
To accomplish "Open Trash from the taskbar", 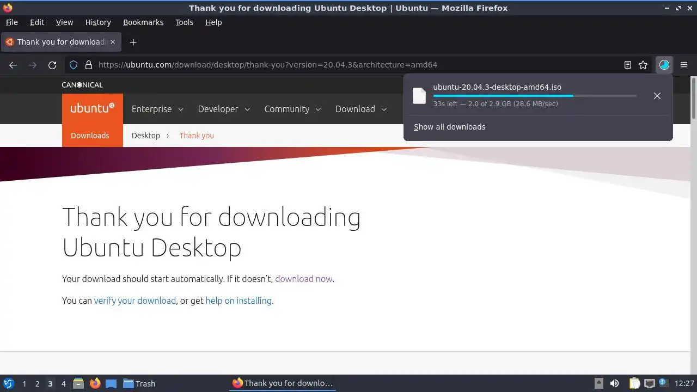I will tap(139, 383).
